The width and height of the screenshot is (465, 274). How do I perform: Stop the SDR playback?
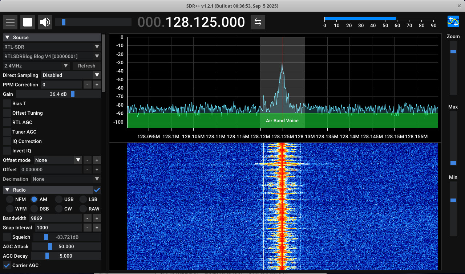[28, 22]
